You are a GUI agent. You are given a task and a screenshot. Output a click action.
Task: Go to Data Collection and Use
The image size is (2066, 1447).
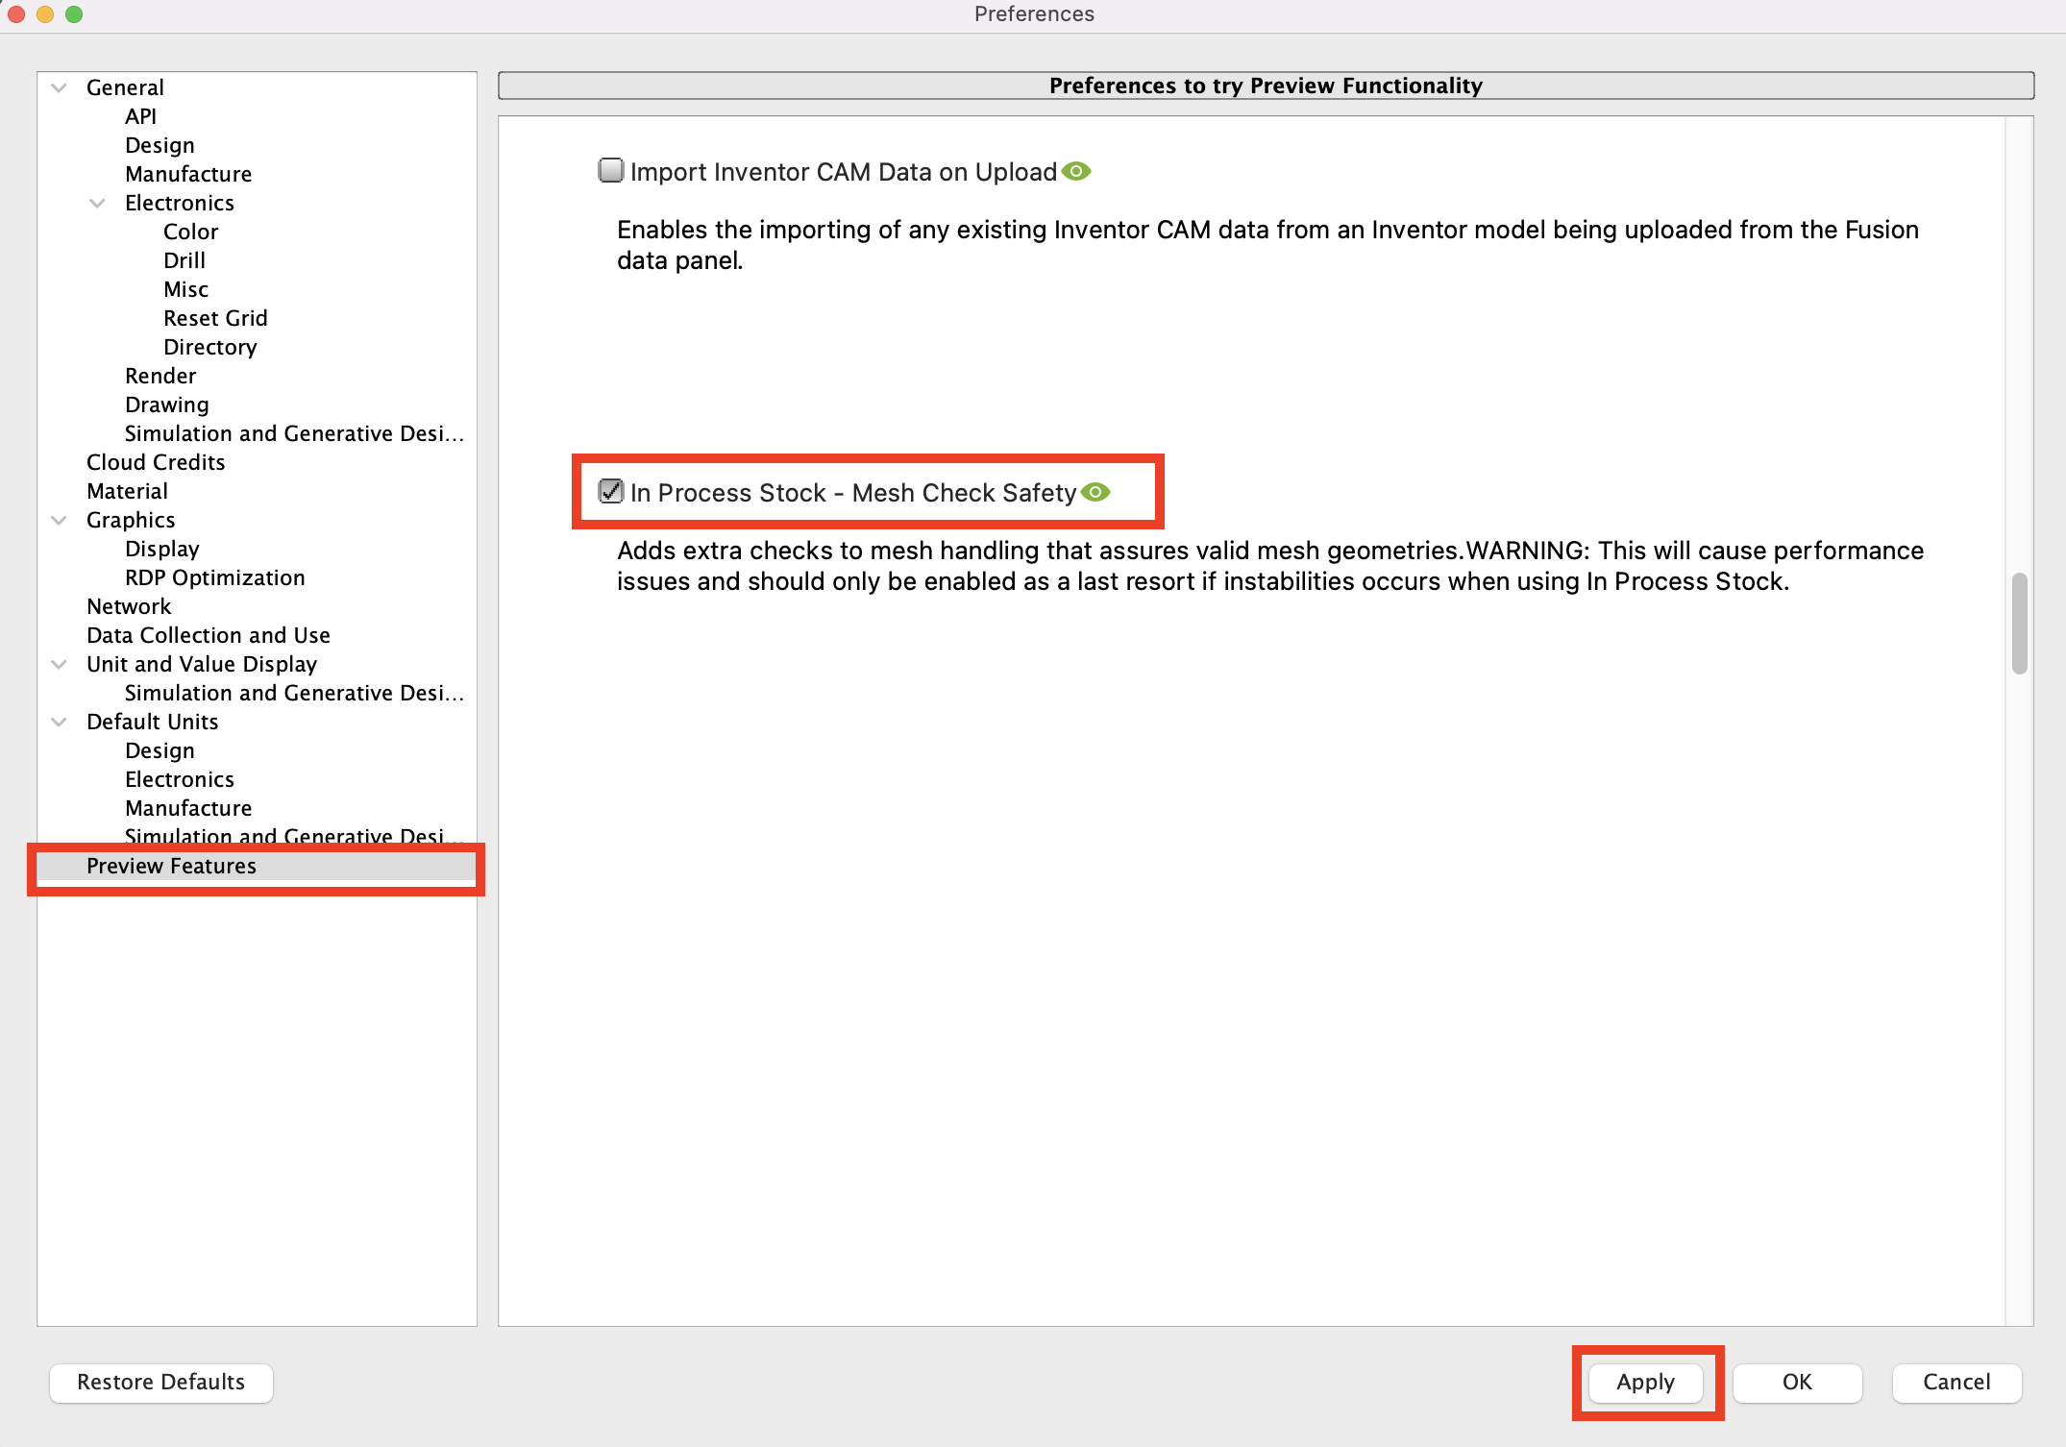click(209, 635)
